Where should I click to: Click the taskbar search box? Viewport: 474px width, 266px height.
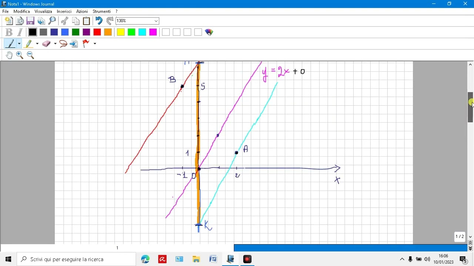pos(76,259)
